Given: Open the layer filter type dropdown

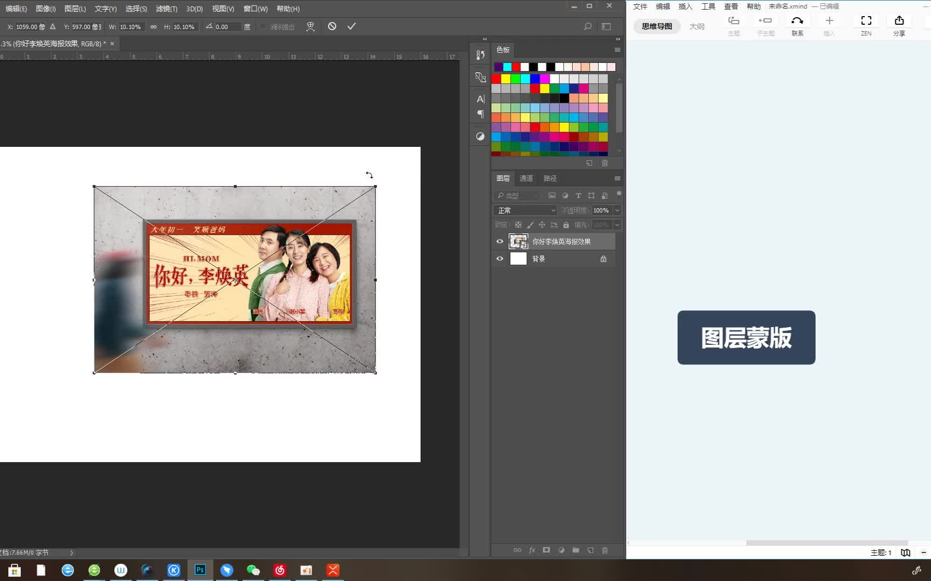Looking at the screenshot, I should pyautogui.click(x=517, y=195).
